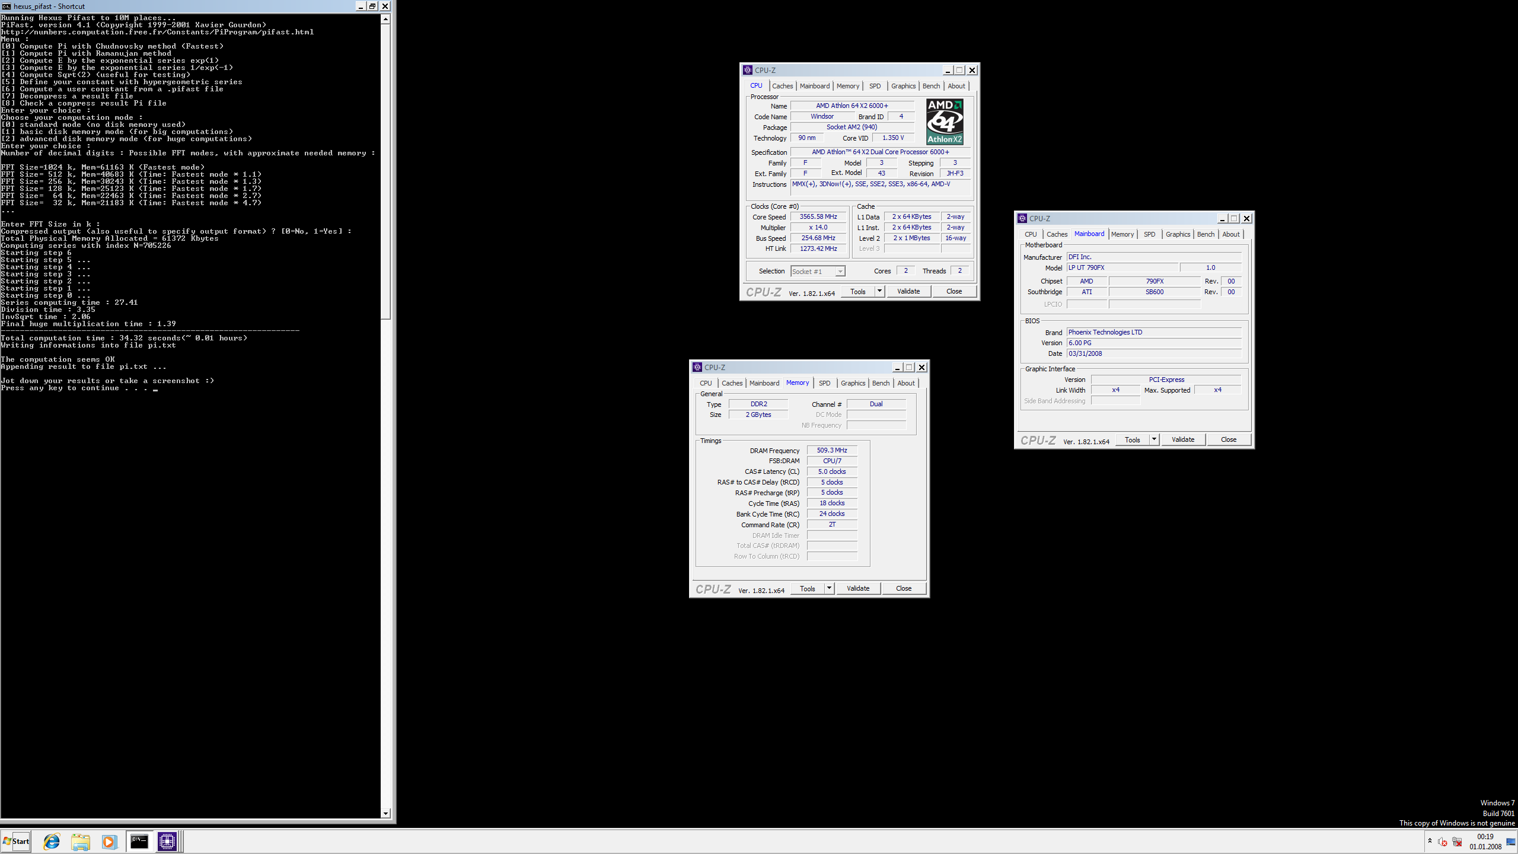Viewport: 1518px width, 854px height.
Task: Click Tools button in Processor window
Action: (x=858, y=291)
